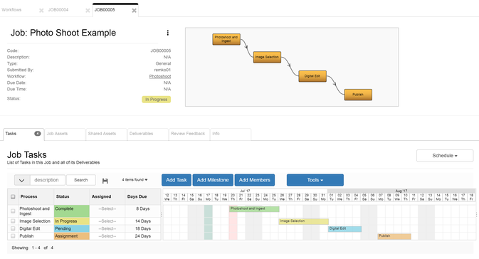Open the Info tab
Screen dimensions: 479x259
click(x=231, y=134)
